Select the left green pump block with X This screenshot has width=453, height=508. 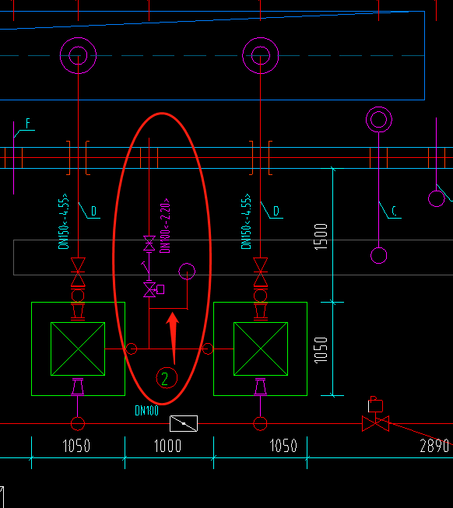pos(78,349)
